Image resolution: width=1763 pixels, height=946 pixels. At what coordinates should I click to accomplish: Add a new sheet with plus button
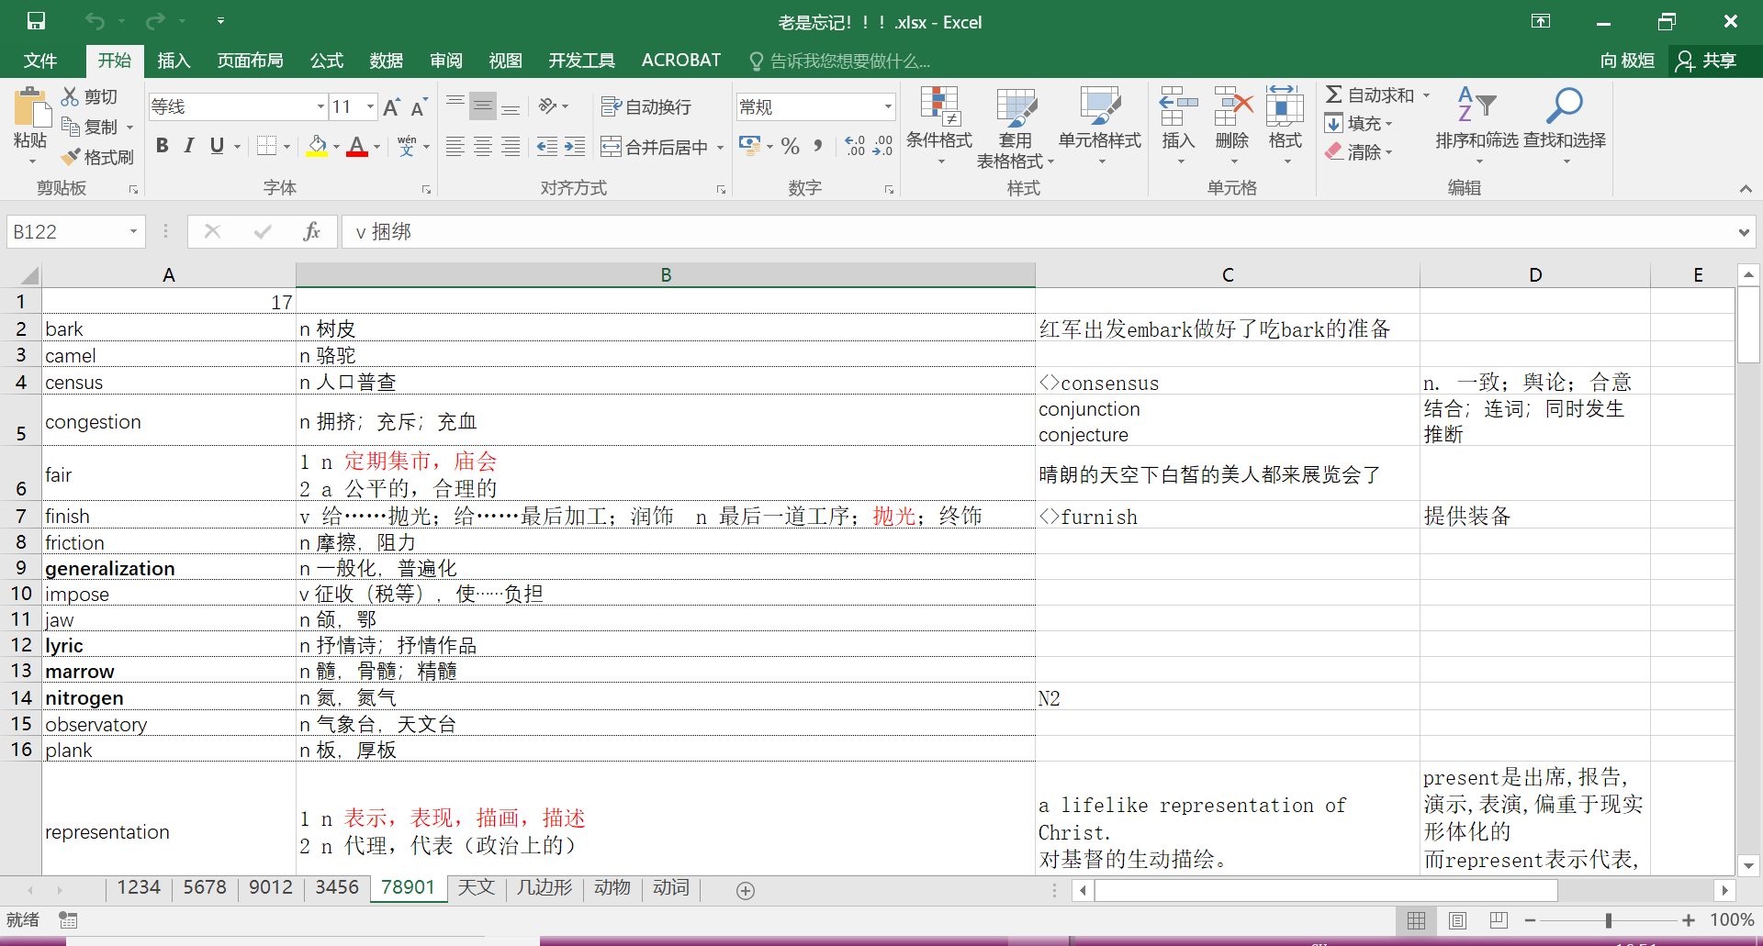pos(746,890)
